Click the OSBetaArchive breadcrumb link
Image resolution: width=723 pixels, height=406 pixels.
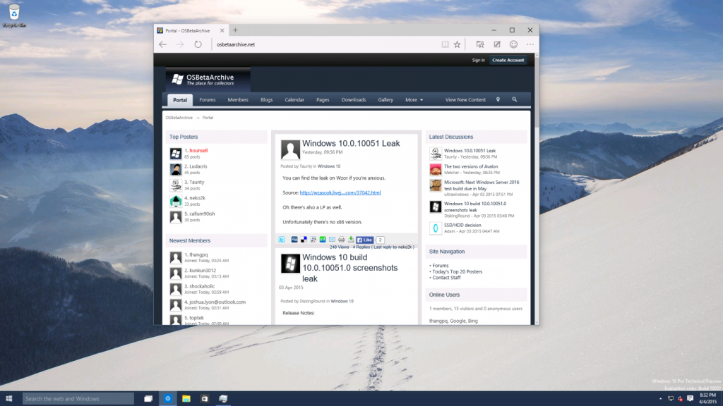point(179,118)
